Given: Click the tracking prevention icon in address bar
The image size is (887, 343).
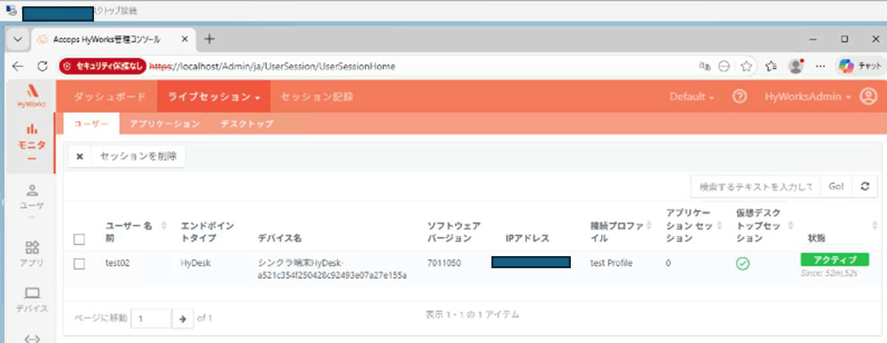Looking at the screenshot, I should tap(723, 66).
